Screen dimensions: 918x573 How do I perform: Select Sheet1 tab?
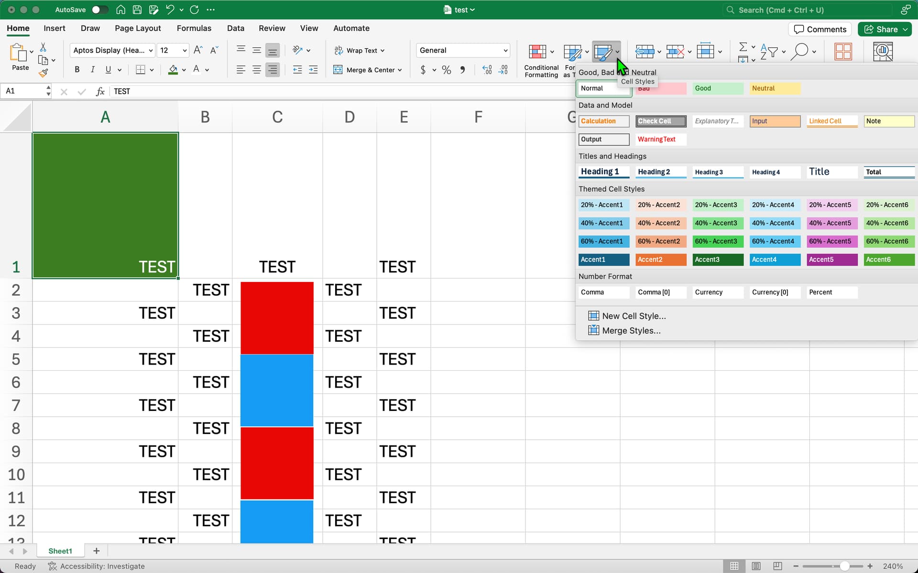pyautogui.click(x=60, y=551)
